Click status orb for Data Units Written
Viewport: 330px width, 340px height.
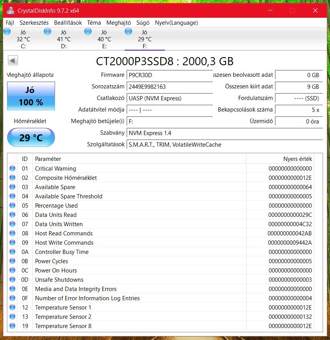click(12, 224)
